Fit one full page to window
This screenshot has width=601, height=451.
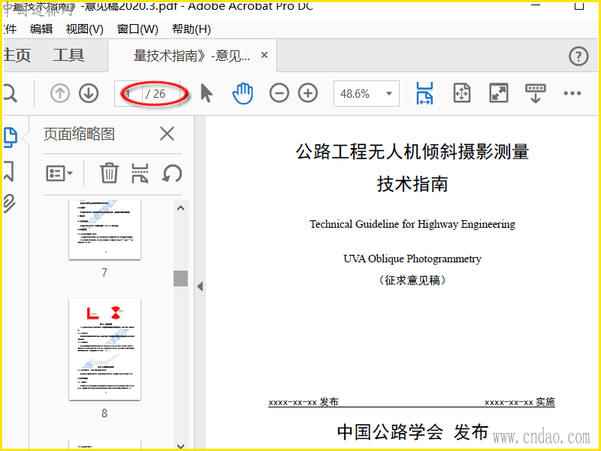click(462, 93)
